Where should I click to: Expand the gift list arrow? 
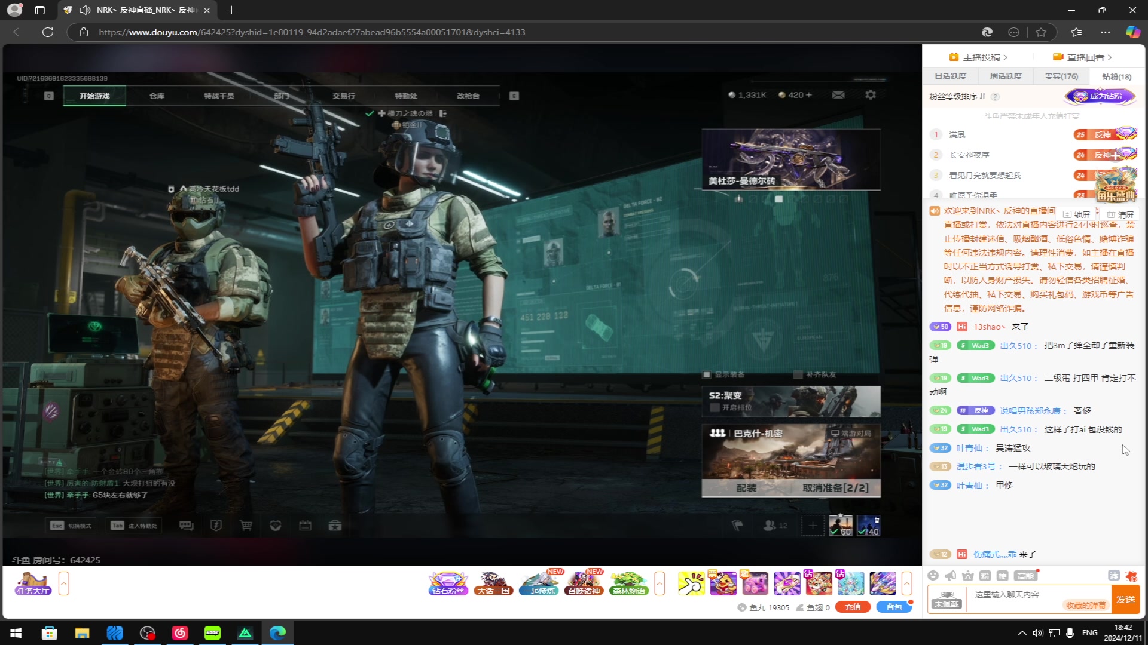(906, 583)
